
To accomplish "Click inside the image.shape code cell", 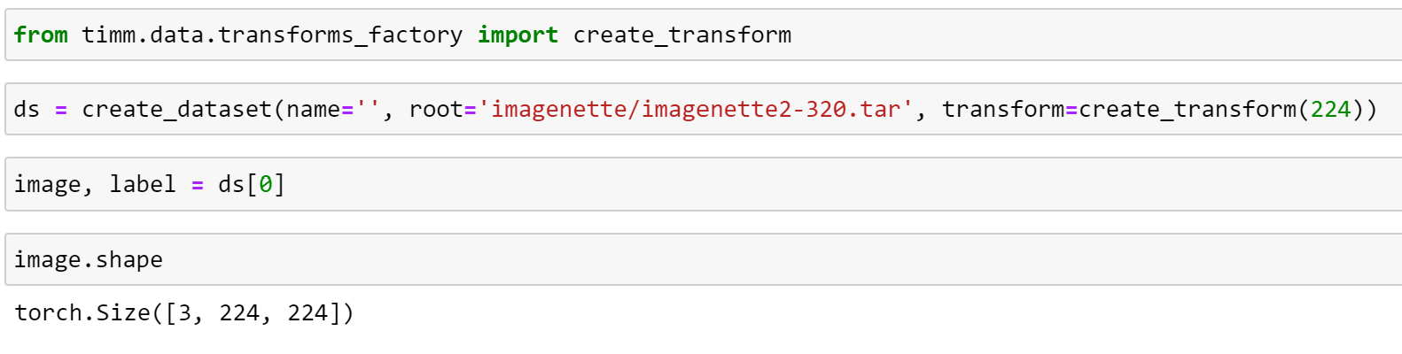I will click(709, 260).
